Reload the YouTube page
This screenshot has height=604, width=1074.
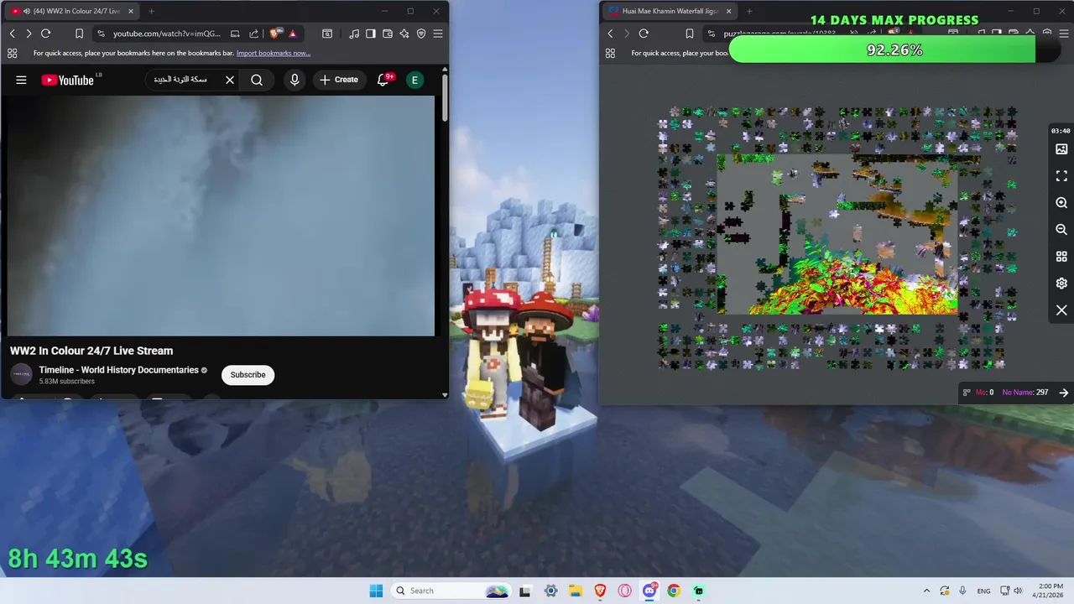[46, 34]
